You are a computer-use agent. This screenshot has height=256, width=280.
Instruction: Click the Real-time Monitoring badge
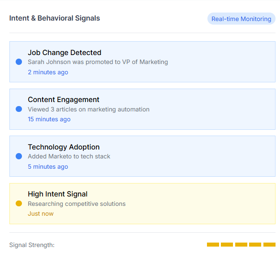pyautogui.click(x=241, y=19)
